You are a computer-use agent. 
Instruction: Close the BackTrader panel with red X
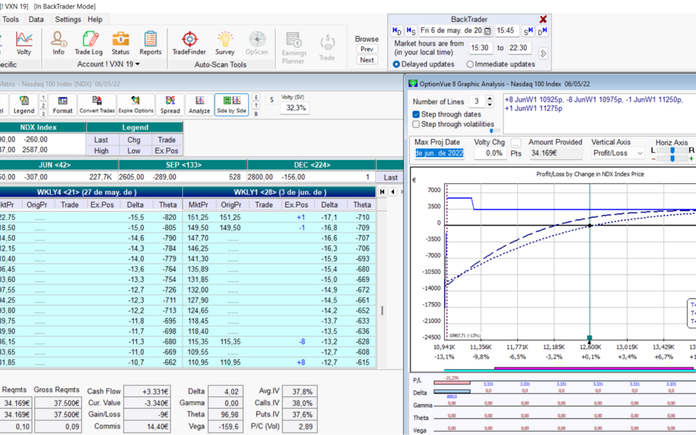click(x=543, y=19)
